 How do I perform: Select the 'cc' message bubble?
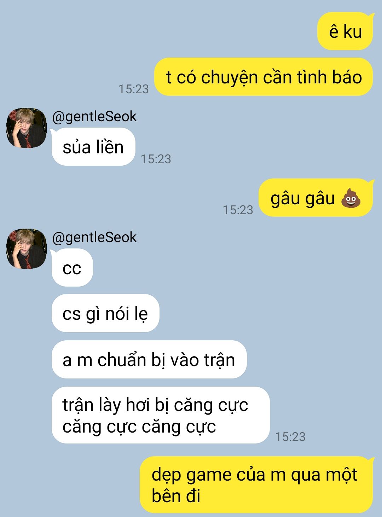coord(72,268)
